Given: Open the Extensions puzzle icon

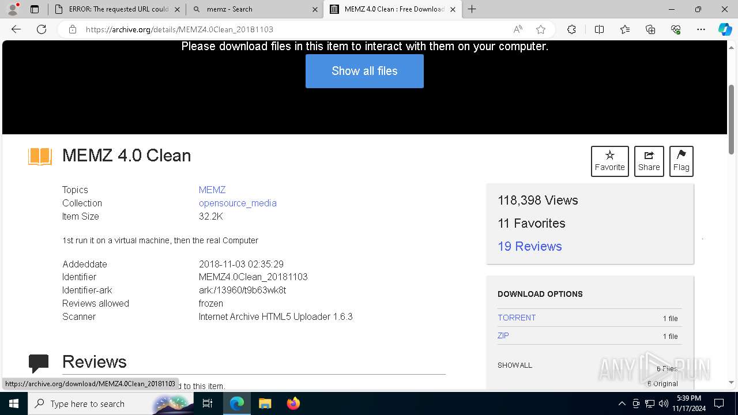Looking at the screenshot, I should pos(571,29).
